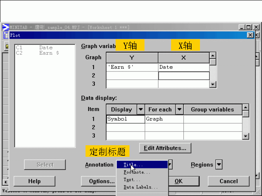Click the Options... button
262x196 pixels.
point(99,181)
